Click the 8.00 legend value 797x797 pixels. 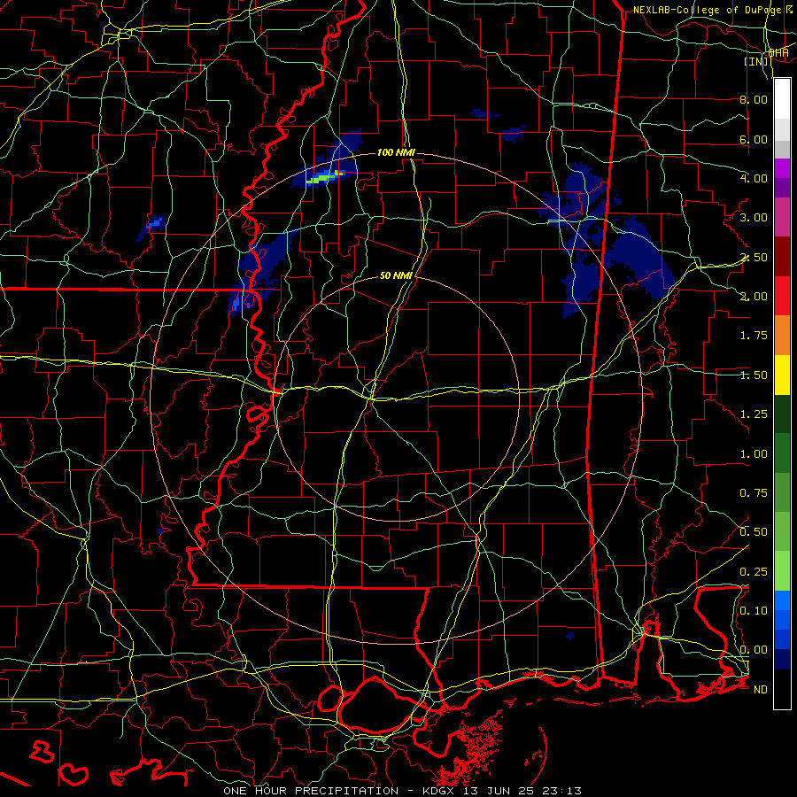754,99
